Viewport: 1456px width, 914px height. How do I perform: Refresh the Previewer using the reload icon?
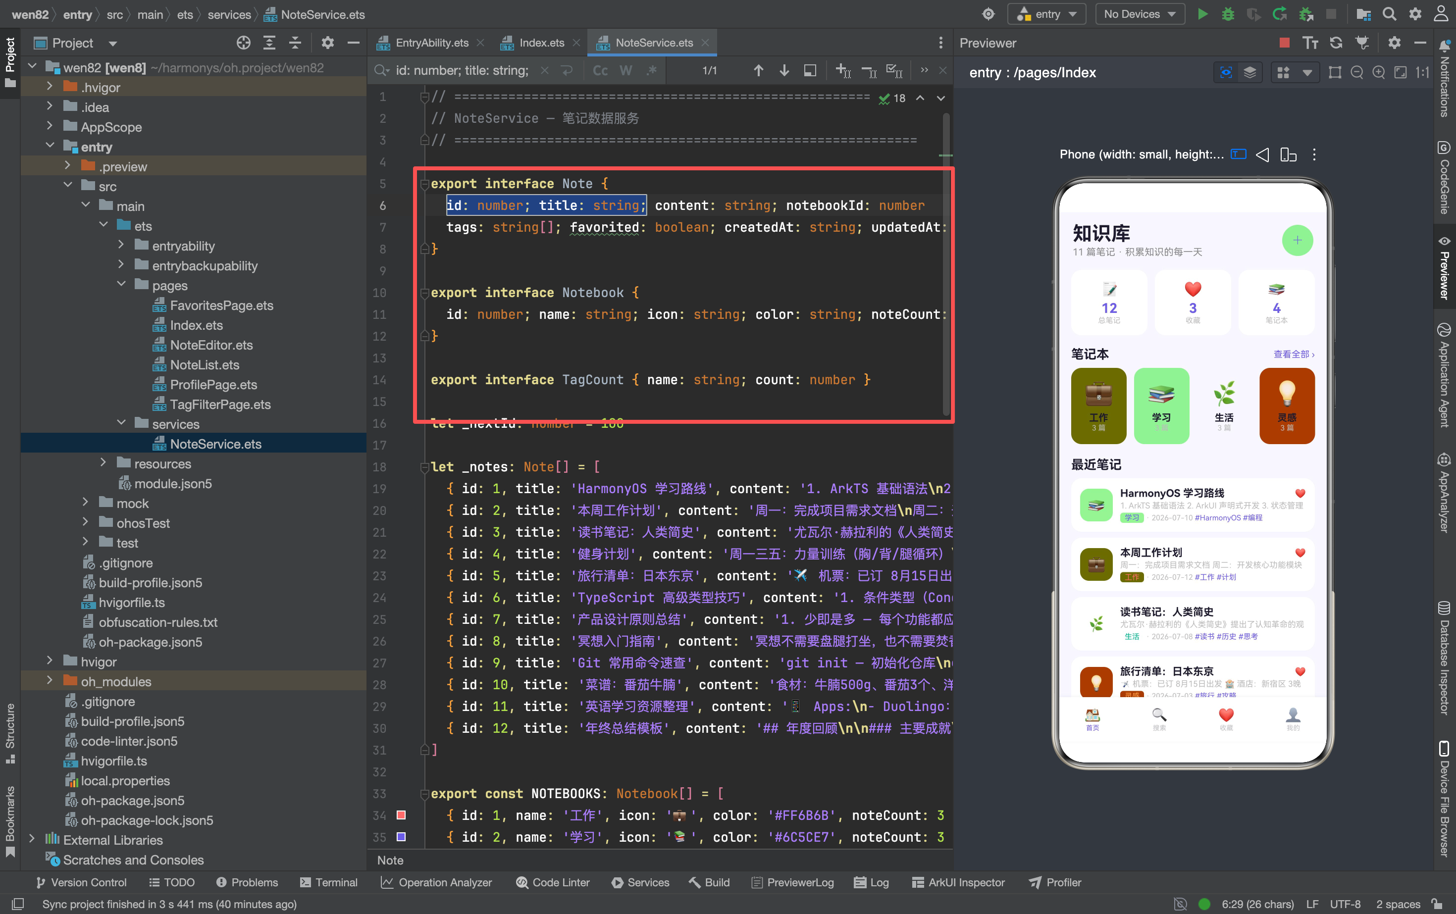(x=1336, y=43)
